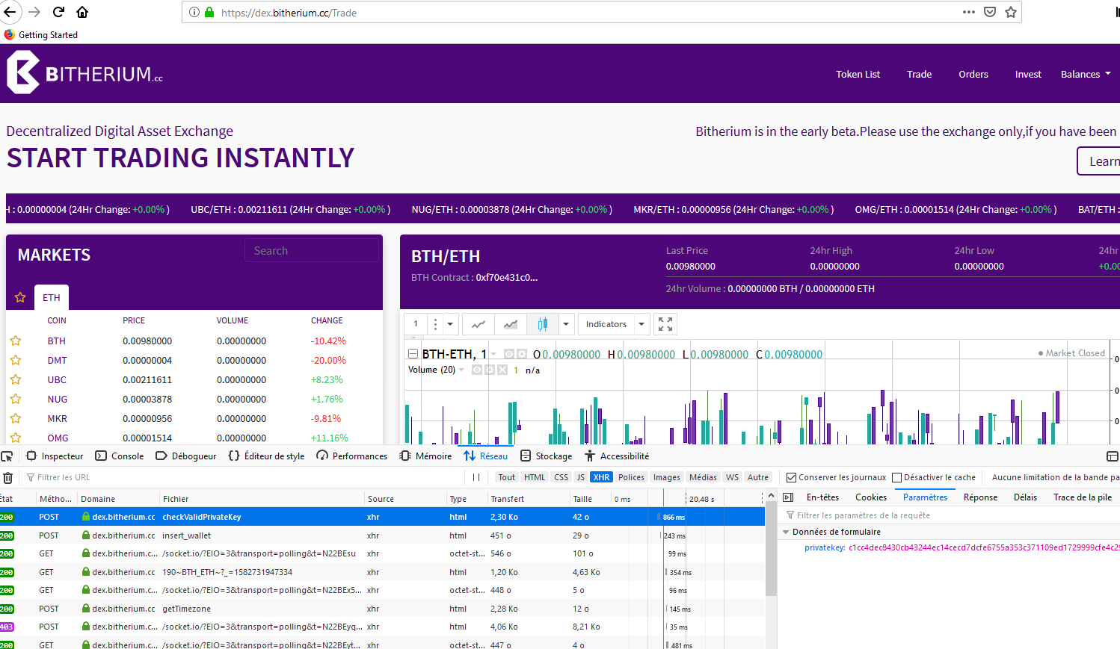Filter network requests by WS
The width and height of the screenshot is (1120, 649).
732,477
